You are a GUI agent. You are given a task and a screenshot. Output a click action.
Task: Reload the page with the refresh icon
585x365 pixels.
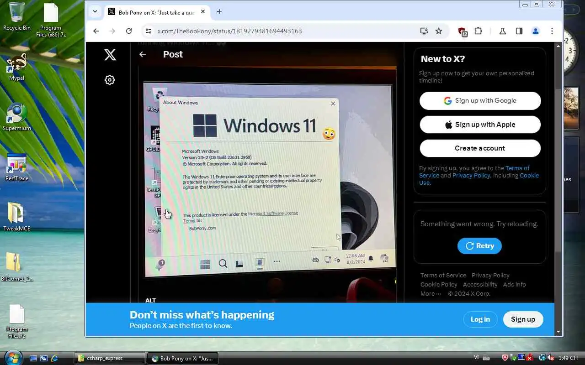point(129,31)
